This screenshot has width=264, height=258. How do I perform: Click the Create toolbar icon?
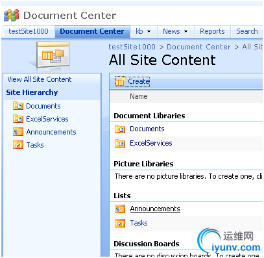120,81
